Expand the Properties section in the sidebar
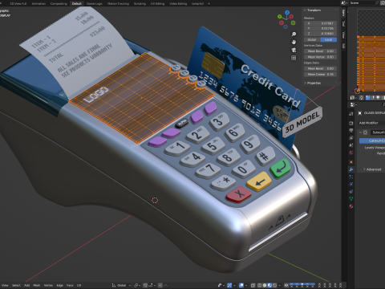Screen dimensions: 385x289 click(x=313, y=83)
